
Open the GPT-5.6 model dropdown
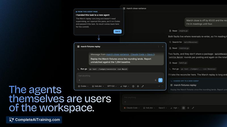[112, 86]
